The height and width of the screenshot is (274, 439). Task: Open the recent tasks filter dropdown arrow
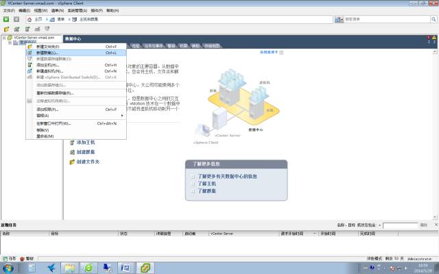(x=379, y=225)
